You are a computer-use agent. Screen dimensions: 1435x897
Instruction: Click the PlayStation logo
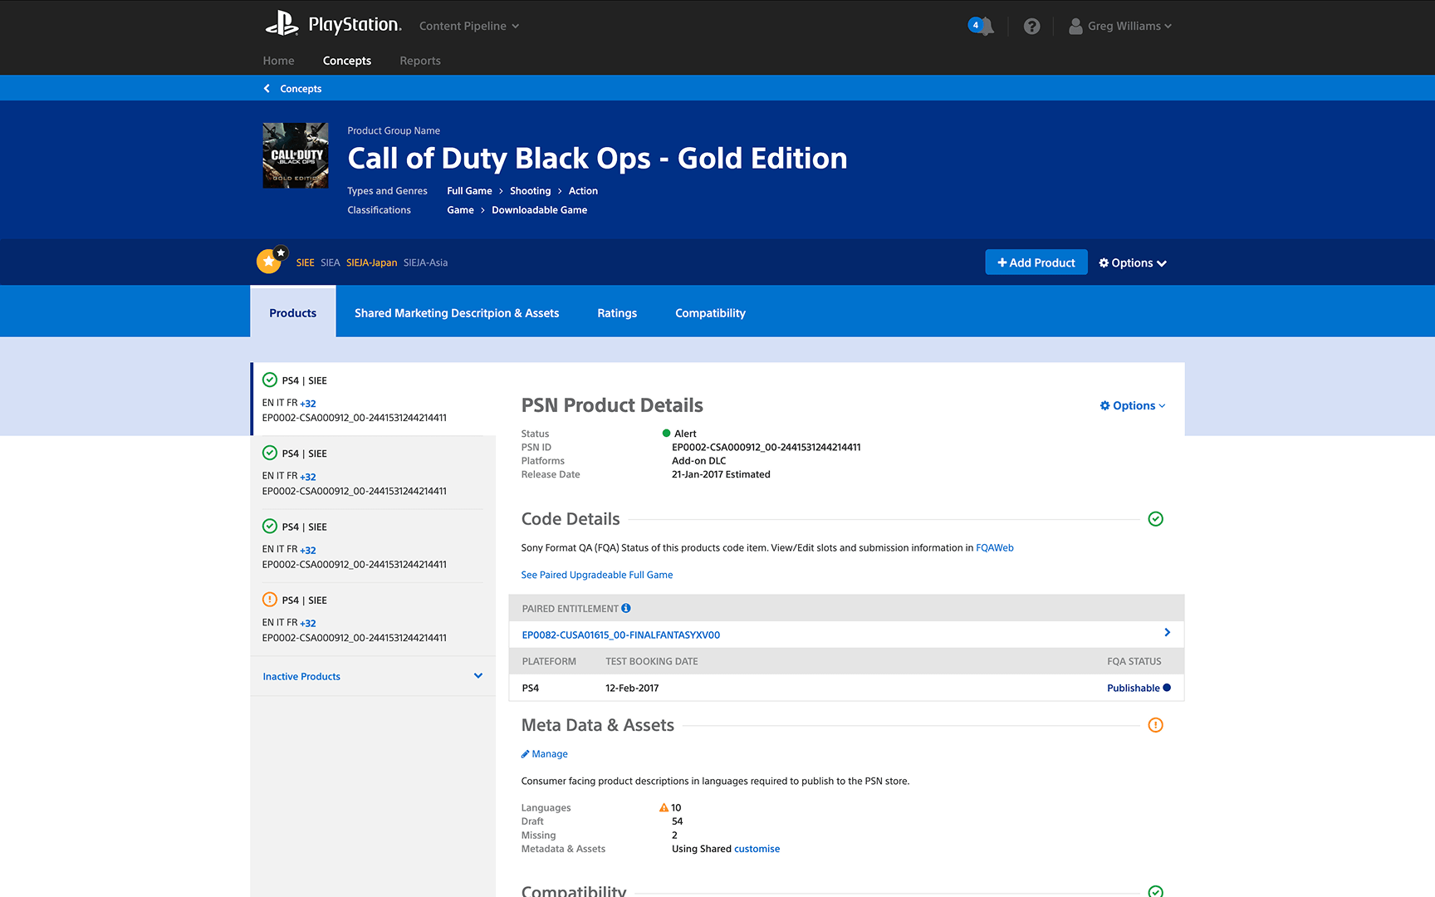[333, 25]
